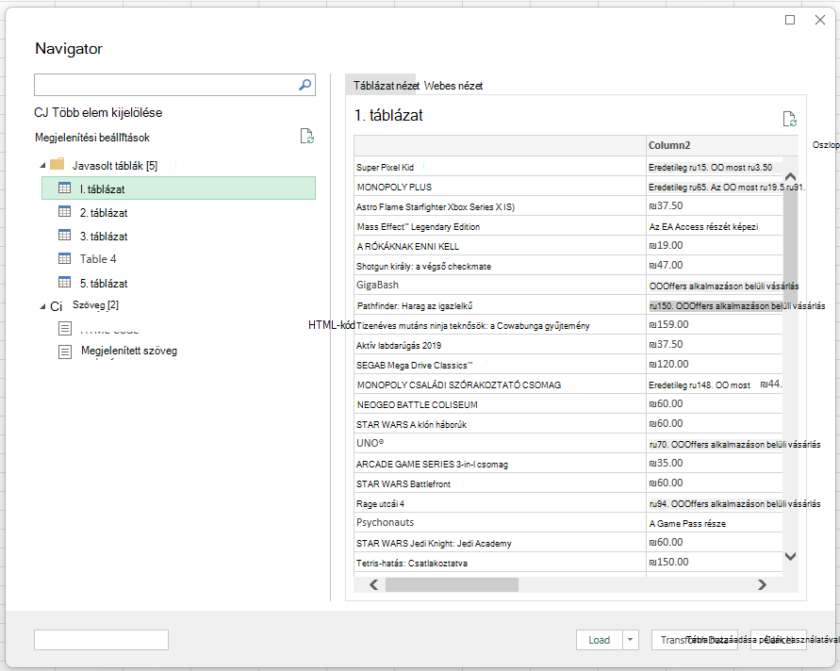Click the 2. táblázat table icon
Screen dimensions: 840x671
64,211
